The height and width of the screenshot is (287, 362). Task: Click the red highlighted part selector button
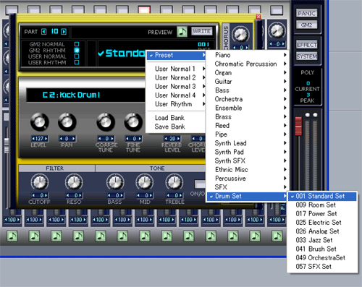click(x=144, y=10)
